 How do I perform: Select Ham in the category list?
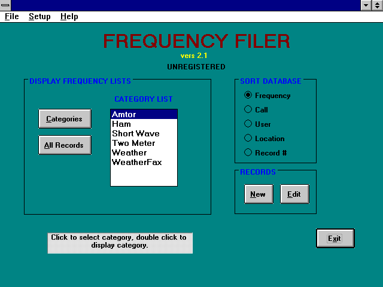coord(144,124)
